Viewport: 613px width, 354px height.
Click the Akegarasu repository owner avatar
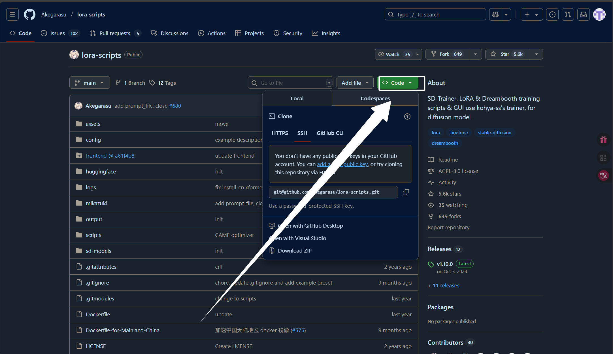click(74, 55)
